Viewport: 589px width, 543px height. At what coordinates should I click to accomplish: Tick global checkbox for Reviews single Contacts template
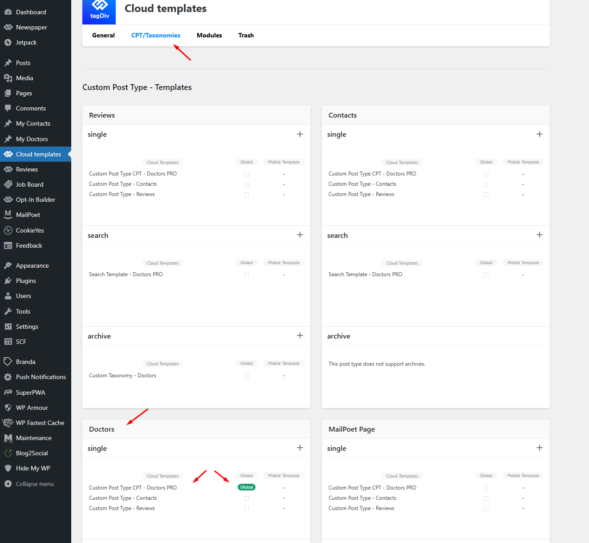pos(247,184)
